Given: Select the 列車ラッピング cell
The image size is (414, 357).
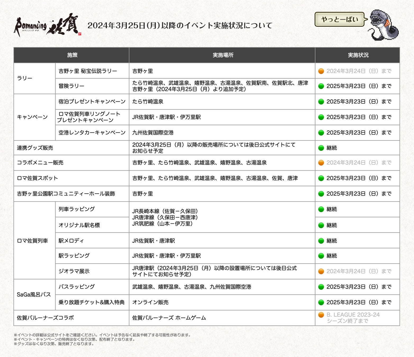Looking at the screenshot, I should (92, 209).
